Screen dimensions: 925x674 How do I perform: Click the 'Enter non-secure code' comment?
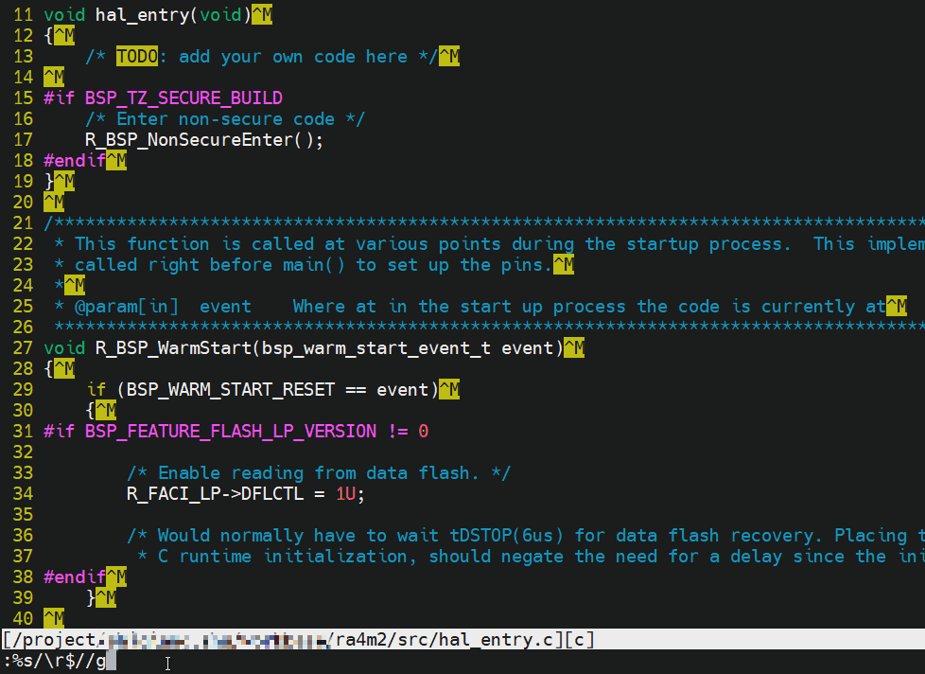(225, 119)
